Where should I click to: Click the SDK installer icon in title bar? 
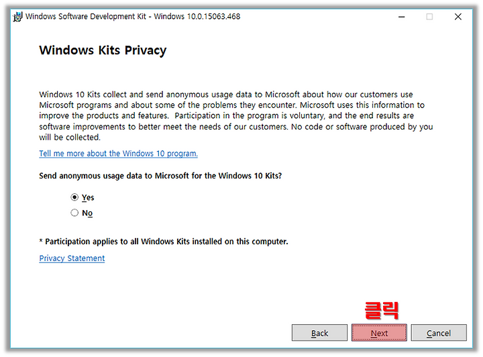click(17, 17)
